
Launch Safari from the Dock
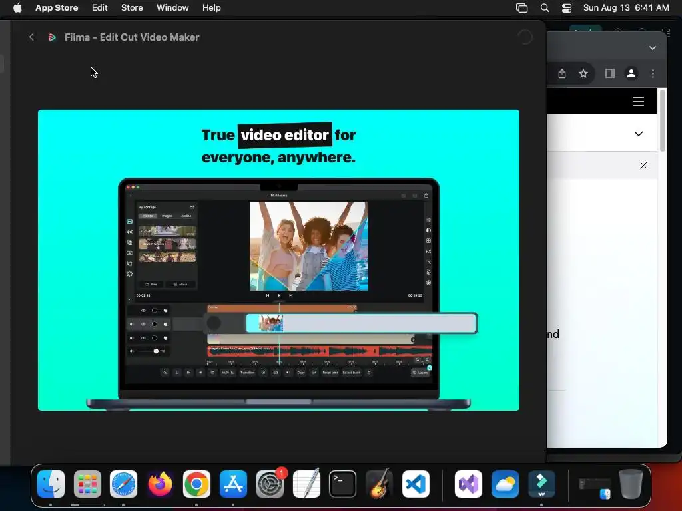pyautogui.click(x=123, y=484)
